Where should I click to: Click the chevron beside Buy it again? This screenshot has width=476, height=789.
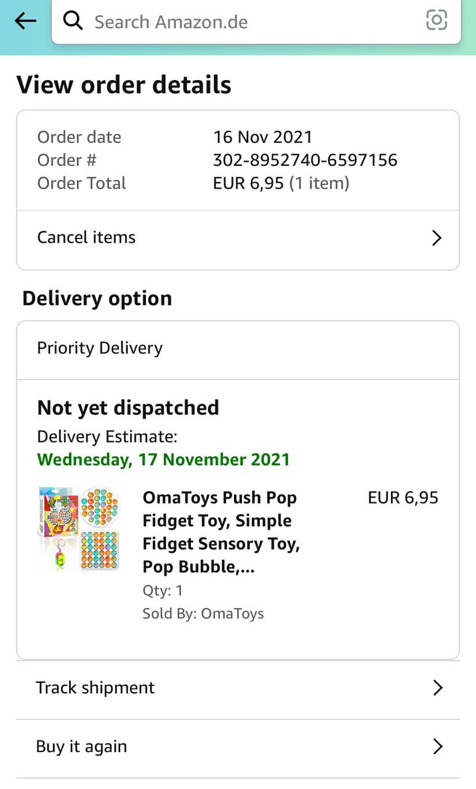[x=437, y=747]
